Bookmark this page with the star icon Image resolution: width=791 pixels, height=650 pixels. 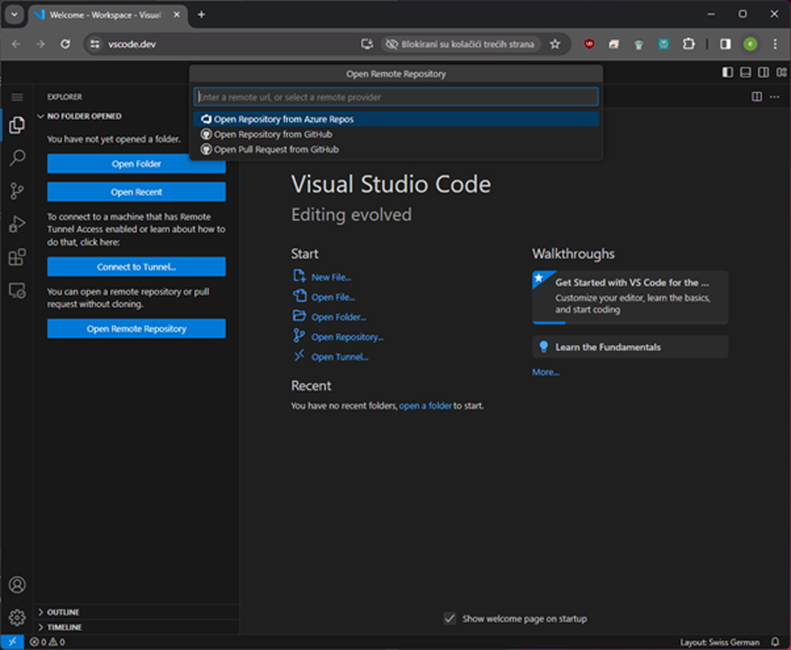555,44
